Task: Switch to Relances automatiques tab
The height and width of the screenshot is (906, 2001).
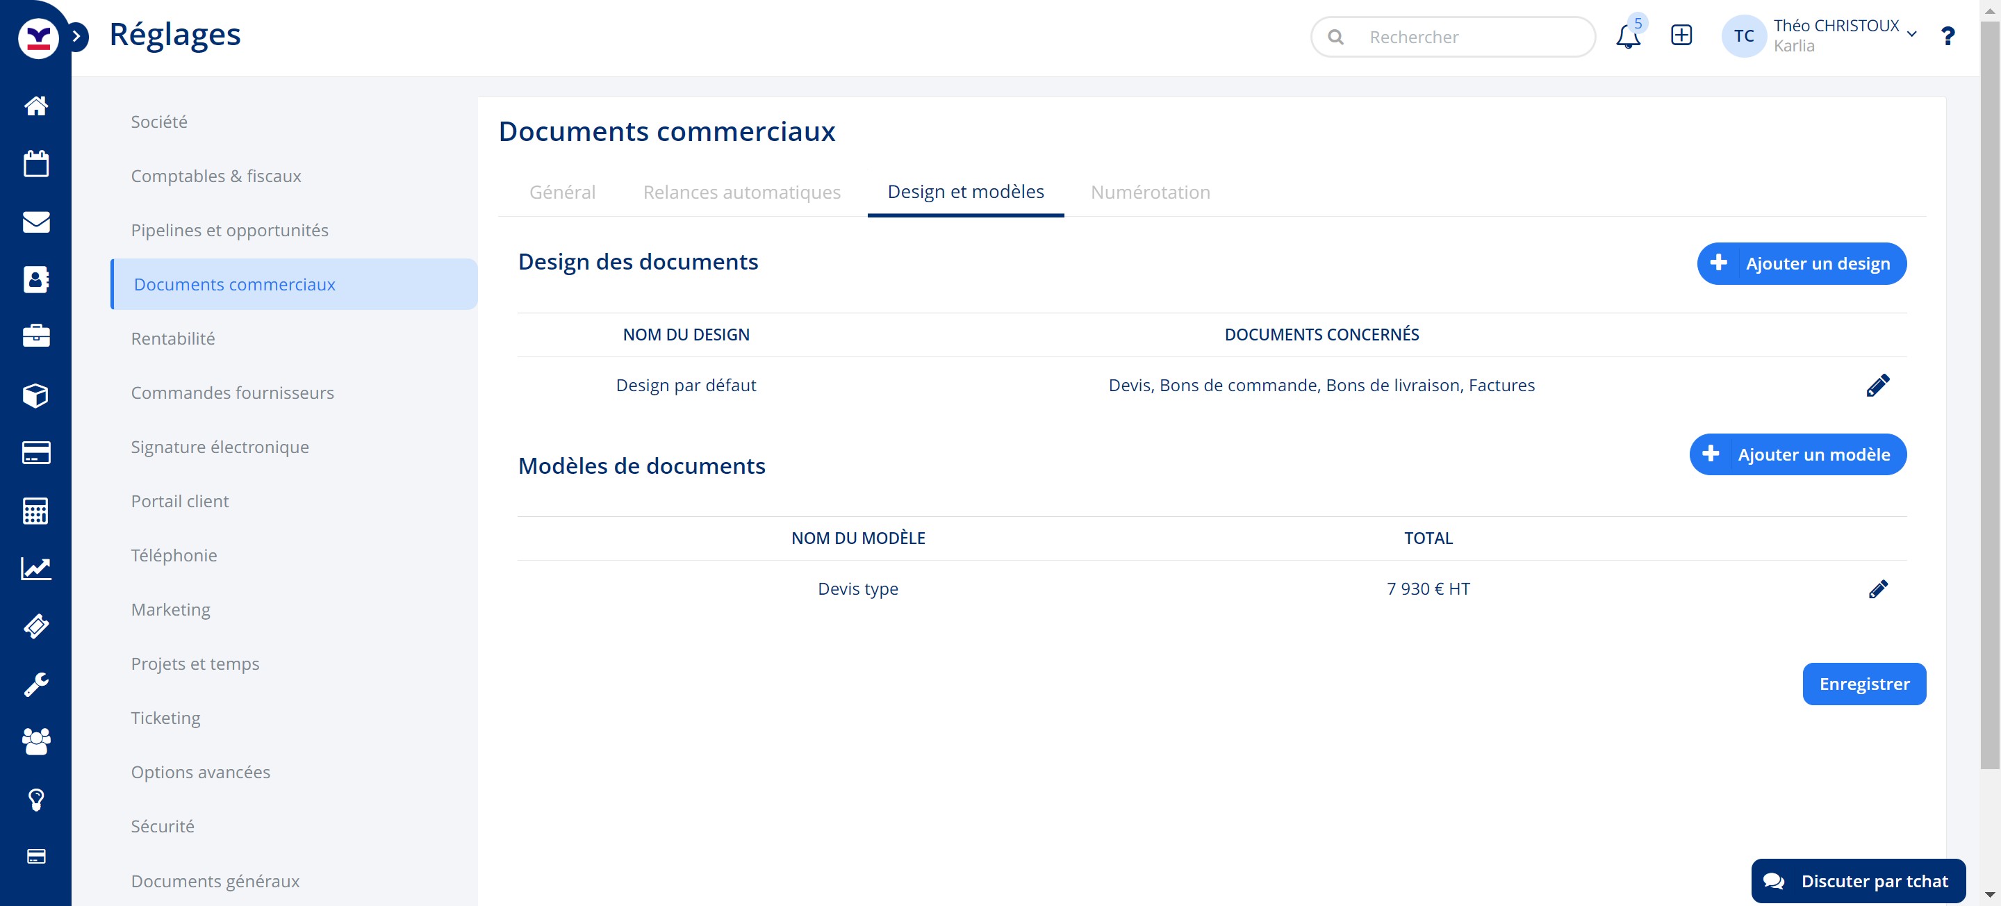Action: (741, 192)
